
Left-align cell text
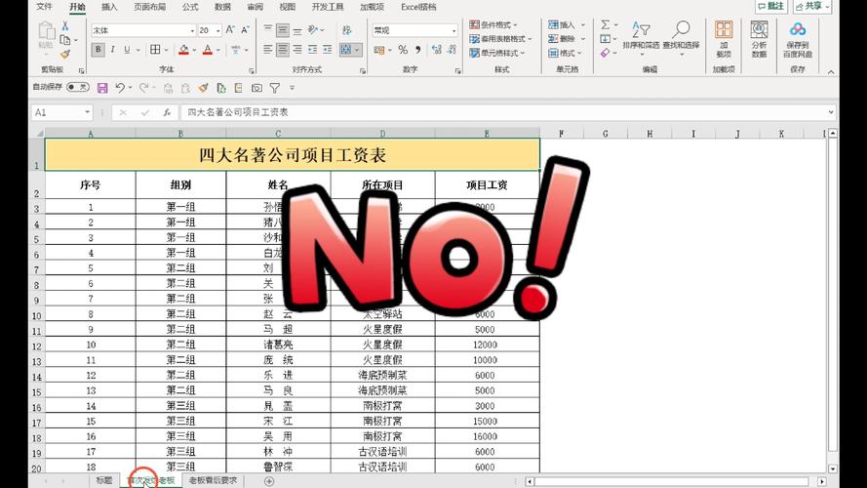click(267, 50)
